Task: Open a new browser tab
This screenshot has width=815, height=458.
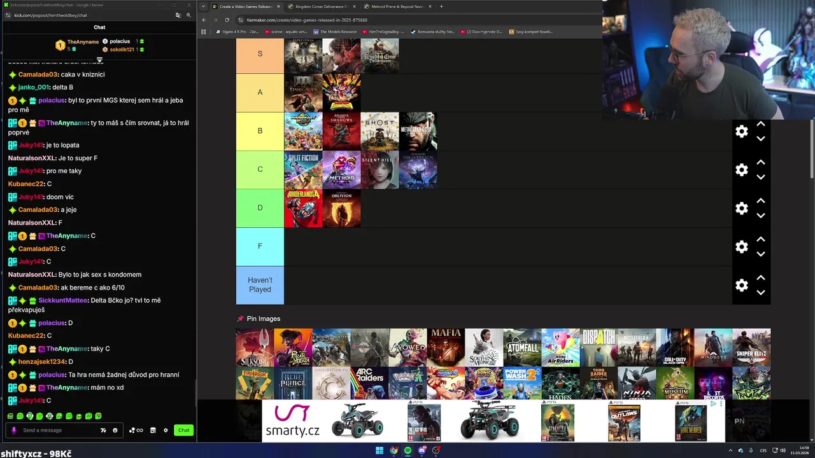Action: 441,6
